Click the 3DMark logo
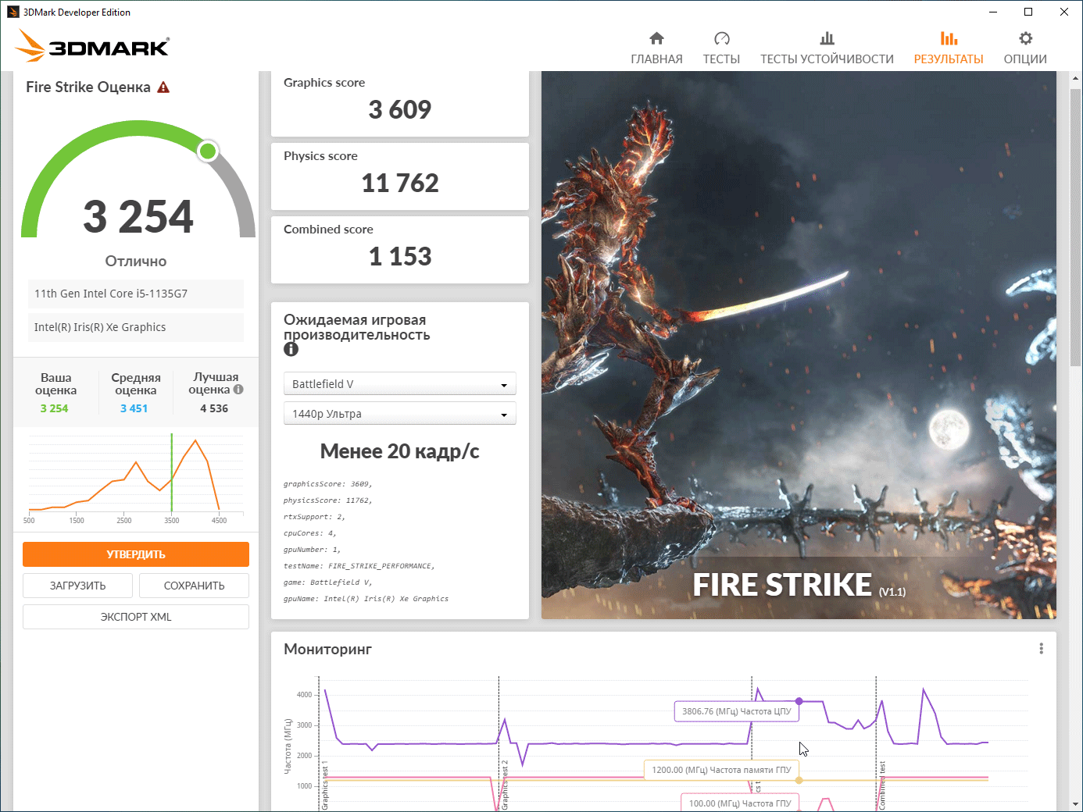The image size is (1083, 812). point(92,45)
